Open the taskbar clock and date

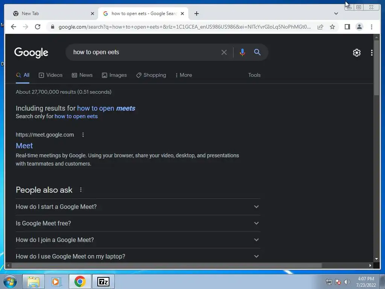(x=366, y=282)
